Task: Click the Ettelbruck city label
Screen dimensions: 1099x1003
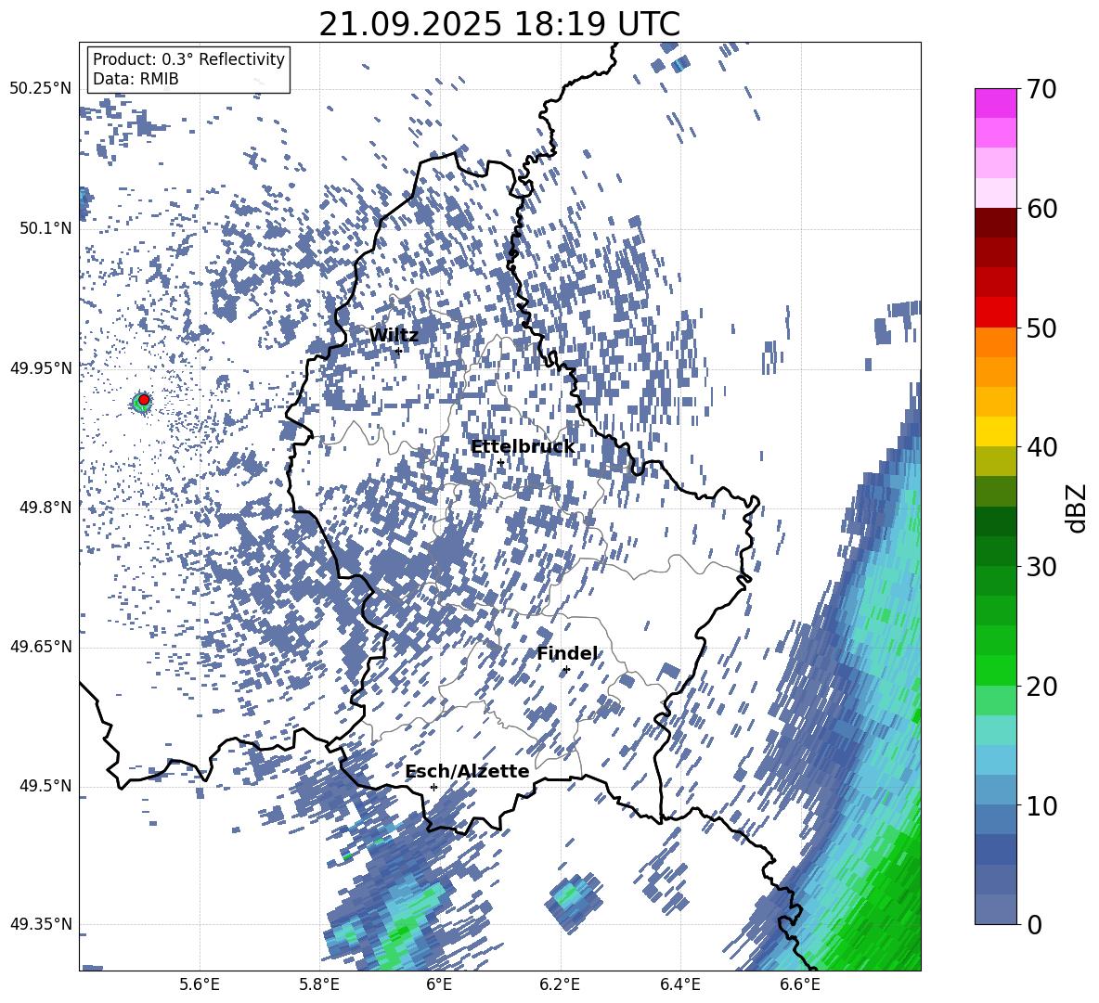Action: click(x=523, y=447)
